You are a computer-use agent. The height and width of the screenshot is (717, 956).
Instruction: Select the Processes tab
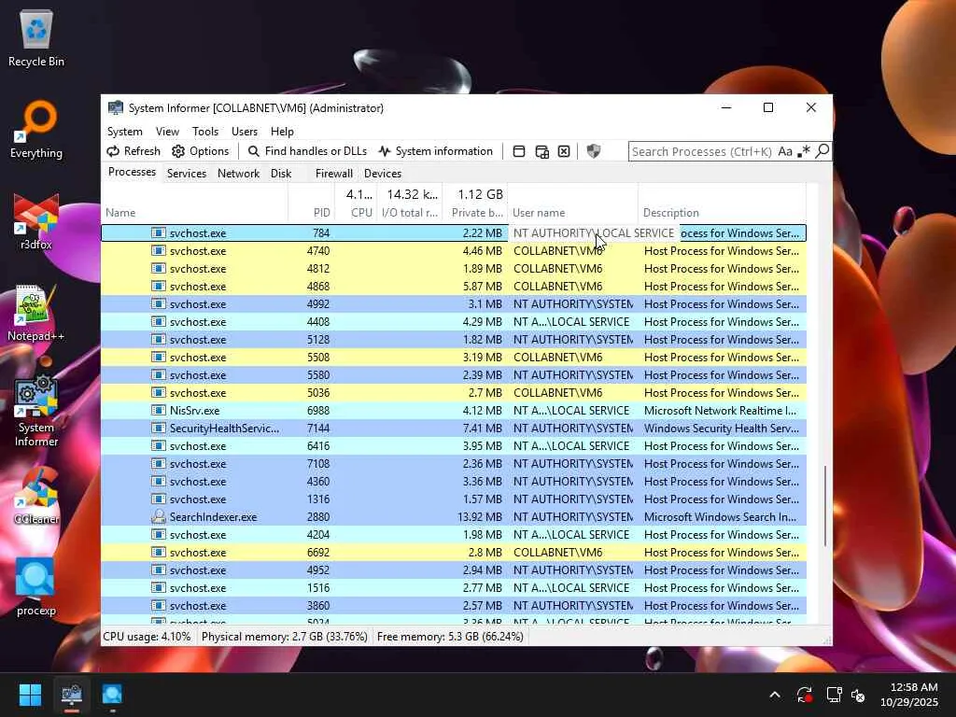[132, 173]
